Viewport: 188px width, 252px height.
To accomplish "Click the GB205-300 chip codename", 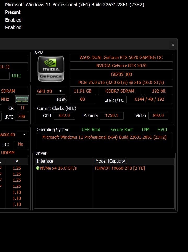I will click(121, 74).
